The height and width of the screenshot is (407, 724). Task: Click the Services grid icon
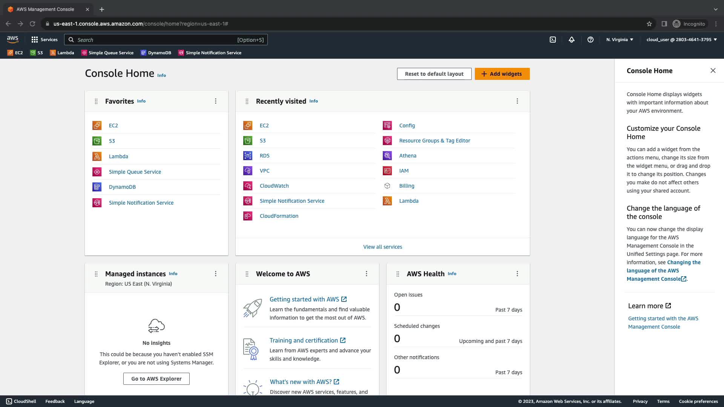pos(35,40)
